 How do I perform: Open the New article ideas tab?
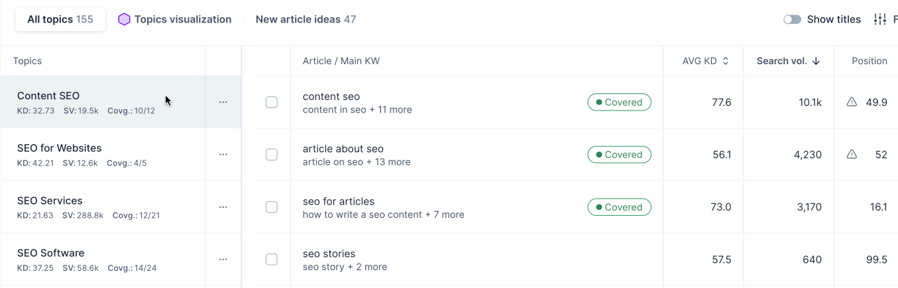[x=306, y=19]
